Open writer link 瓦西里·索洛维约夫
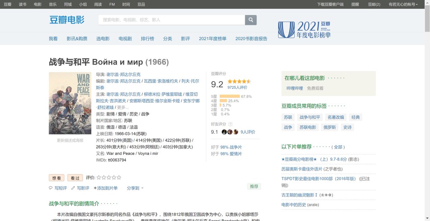This screenshot has width=430, height=221. pos(161,81)
